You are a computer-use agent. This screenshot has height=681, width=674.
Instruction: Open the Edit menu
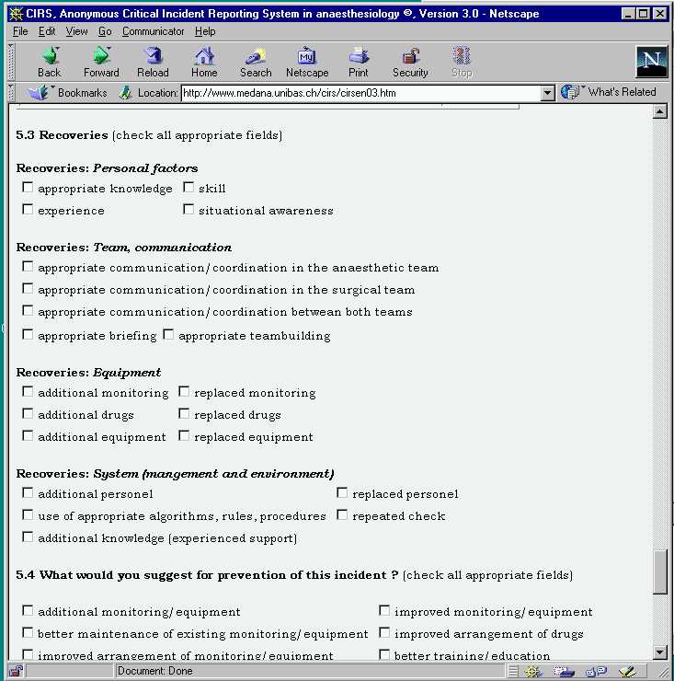coord(47,31)
